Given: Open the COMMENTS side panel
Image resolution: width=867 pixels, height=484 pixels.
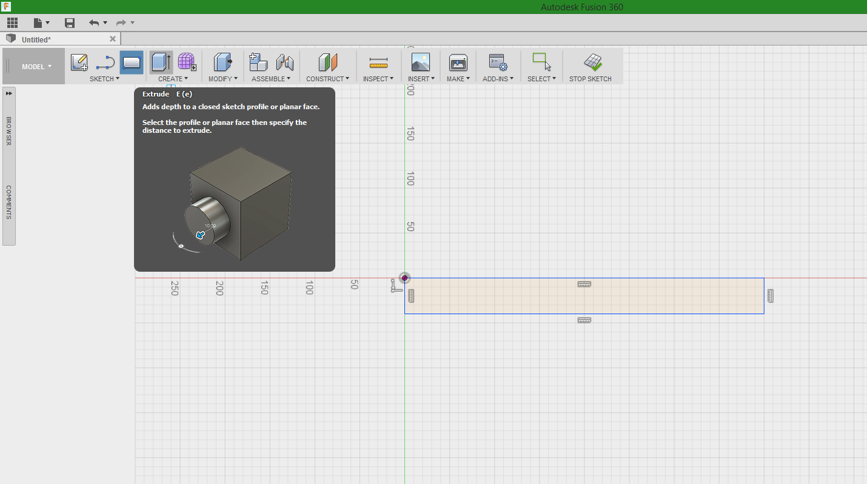Looking at the screenshot, I should [x=9, y=202].
